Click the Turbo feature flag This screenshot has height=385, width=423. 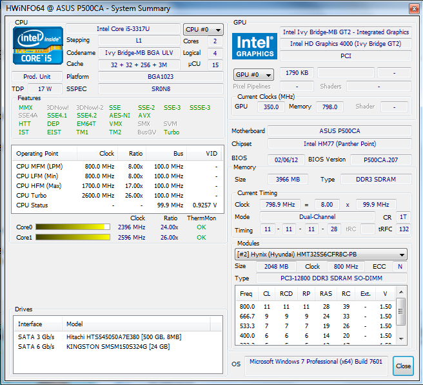(x=172, y=132)
